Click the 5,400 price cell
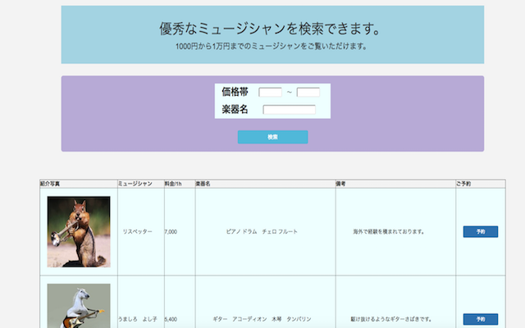Image resolution: width=525 pixels, height=328 pixels. click(x=171, y=319)
